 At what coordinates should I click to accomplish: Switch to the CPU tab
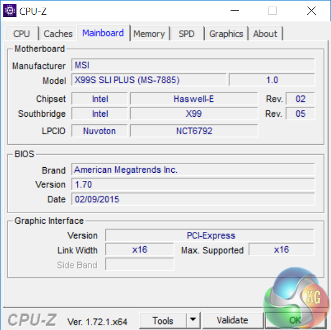pyautogui.click(x=21, y=34)
